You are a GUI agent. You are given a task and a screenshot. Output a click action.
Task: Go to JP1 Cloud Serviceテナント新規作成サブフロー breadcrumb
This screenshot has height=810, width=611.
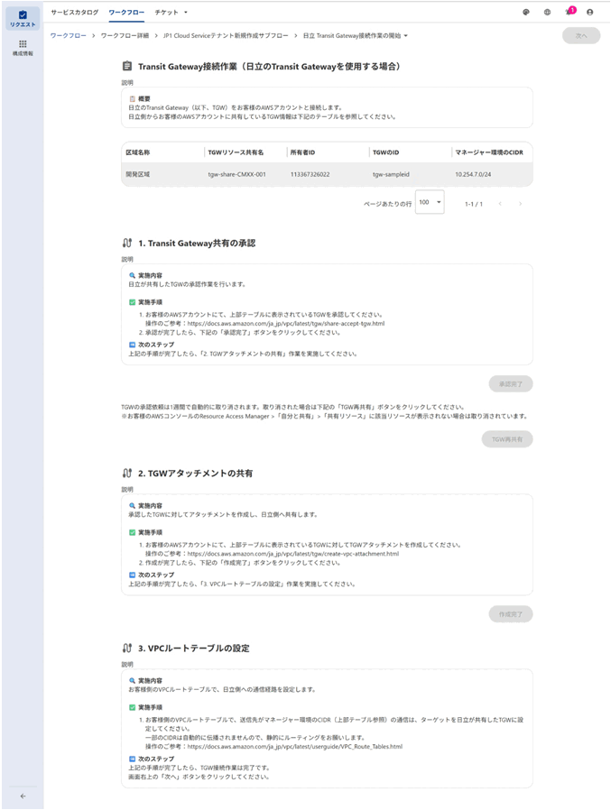click(x=226, y=36)
